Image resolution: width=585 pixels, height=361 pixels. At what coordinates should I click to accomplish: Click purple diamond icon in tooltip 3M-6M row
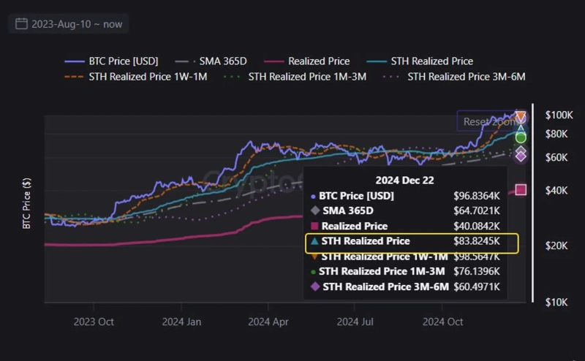coord(315,287)
